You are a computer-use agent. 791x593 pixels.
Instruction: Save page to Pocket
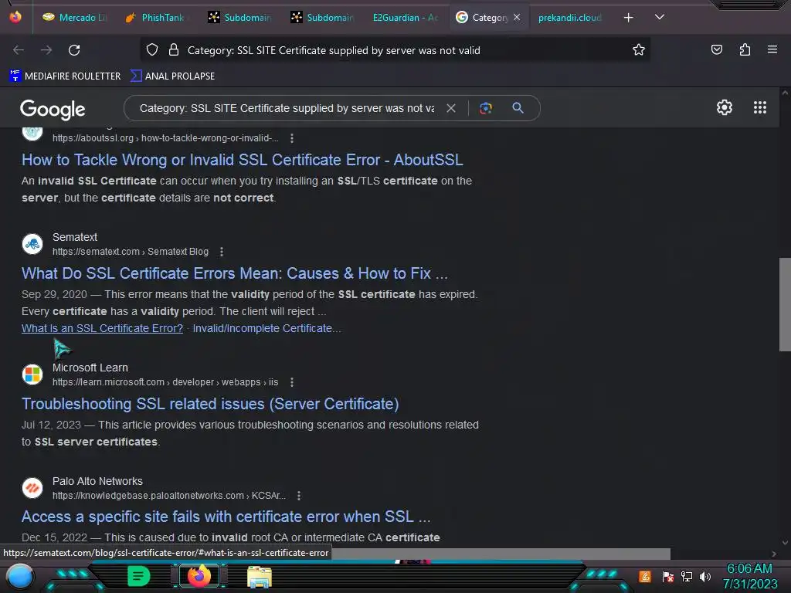click(x=717, y=49)
